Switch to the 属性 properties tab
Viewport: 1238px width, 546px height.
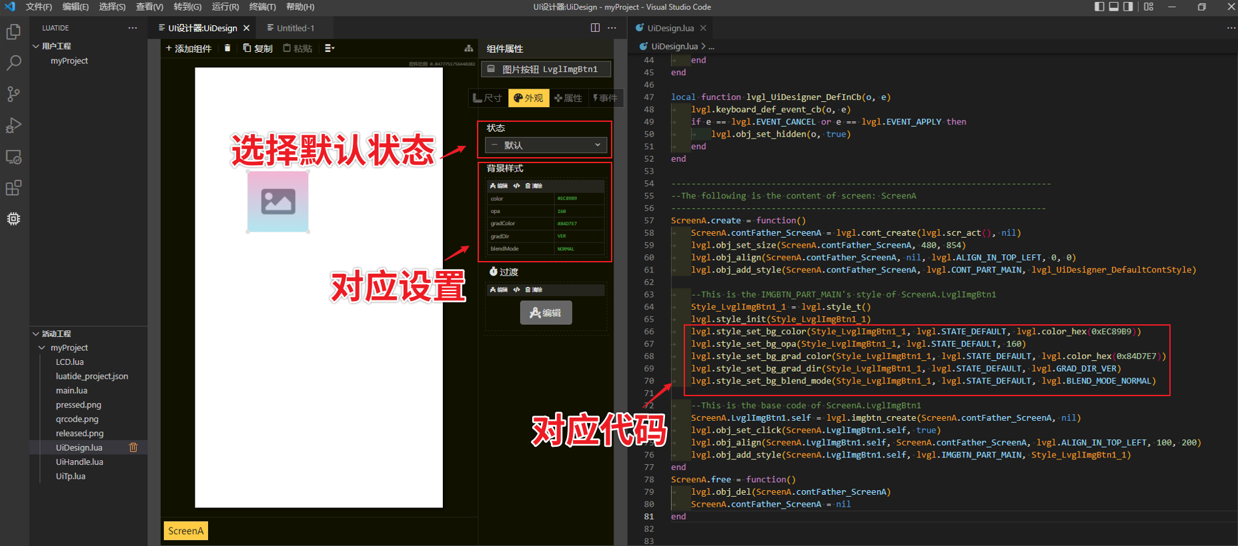click(x=568, y=98)
